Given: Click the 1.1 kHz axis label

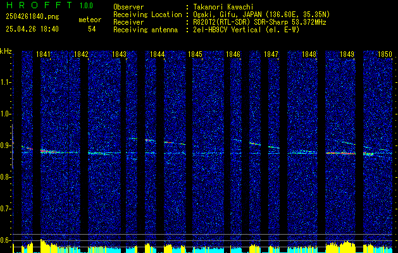Looking at the screenshot, I should click(5, 82).
